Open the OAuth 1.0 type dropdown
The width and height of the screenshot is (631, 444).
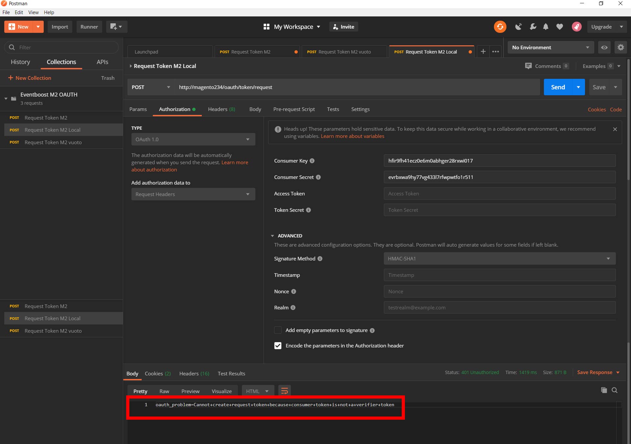pyautogui.click(x=193, y=139)
